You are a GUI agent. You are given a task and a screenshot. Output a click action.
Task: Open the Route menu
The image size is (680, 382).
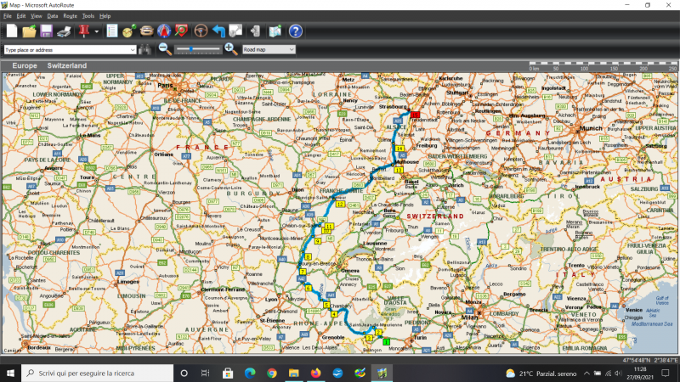(x=70, y=16)
